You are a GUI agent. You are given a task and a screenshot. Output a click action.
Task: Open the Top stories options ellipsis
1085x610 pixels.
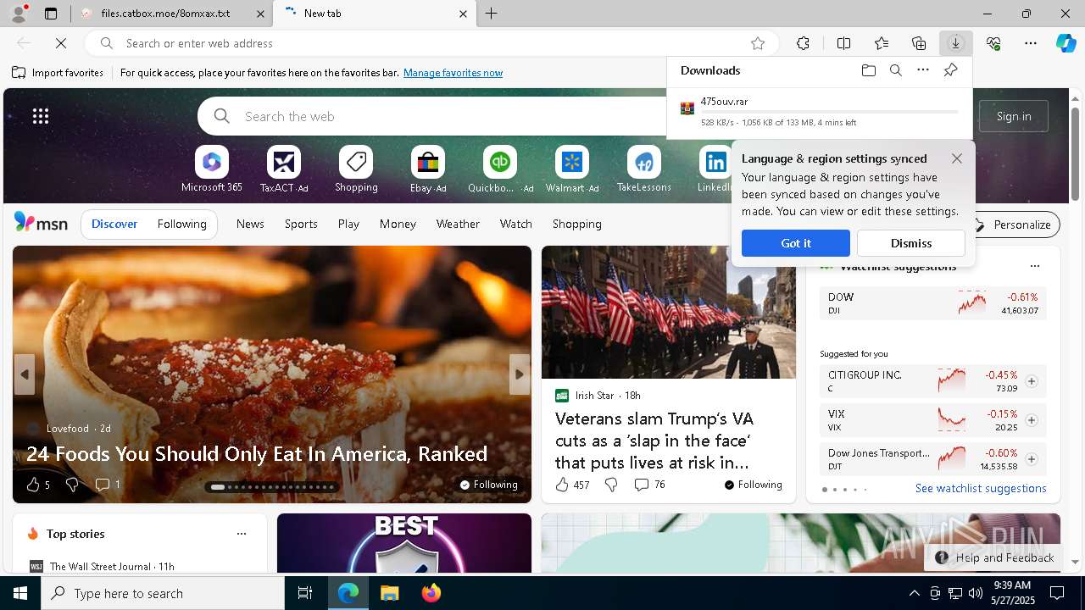pyautogui.click(x=242, y=534)
